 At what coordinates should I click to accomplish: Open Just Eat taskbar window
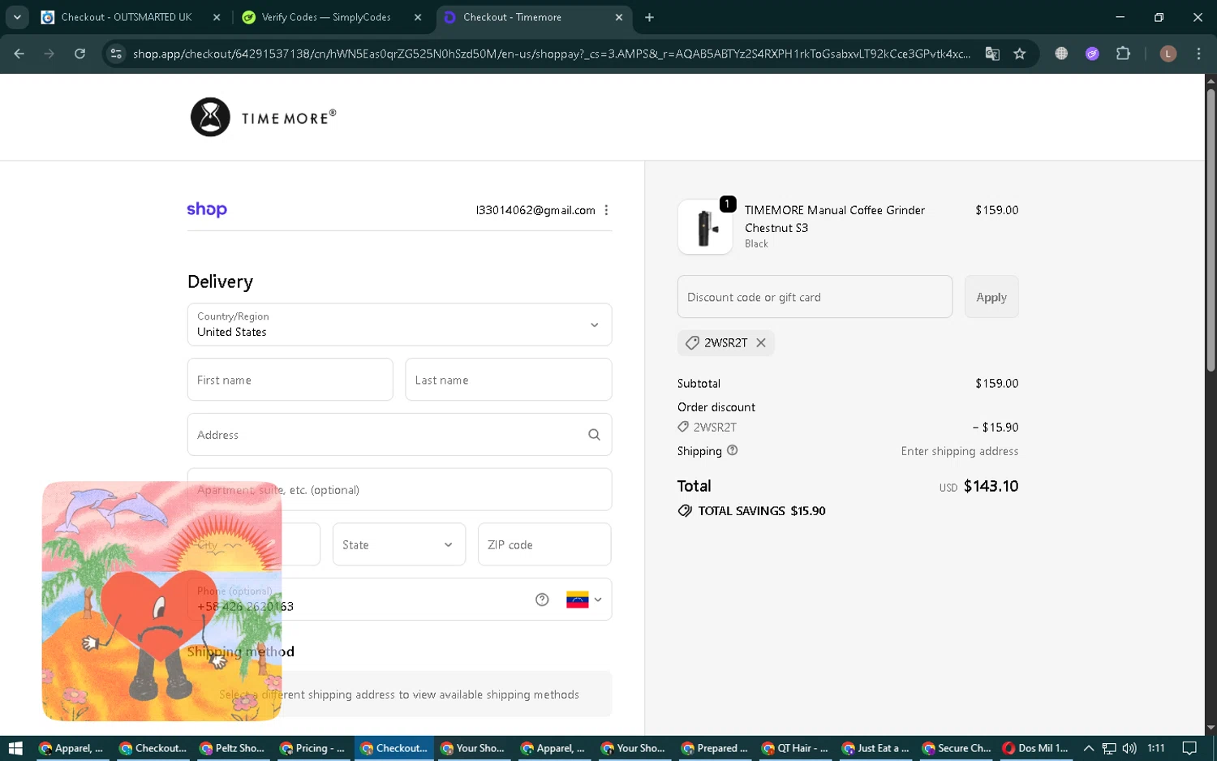(875, 748)
